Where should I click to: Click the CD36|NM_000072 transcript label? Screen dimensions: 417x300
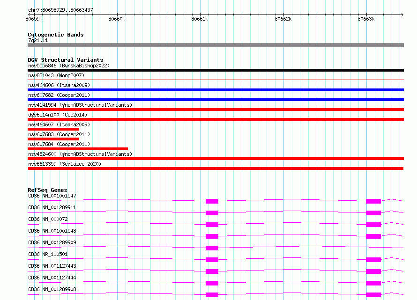[48, 219]
